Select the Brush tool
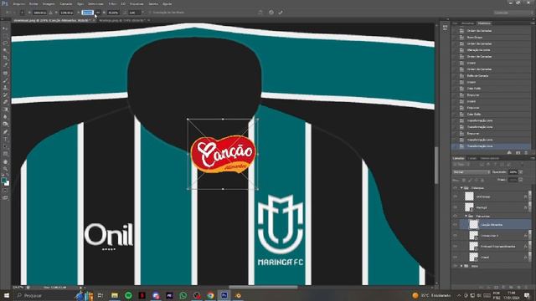 coord(5,80)
